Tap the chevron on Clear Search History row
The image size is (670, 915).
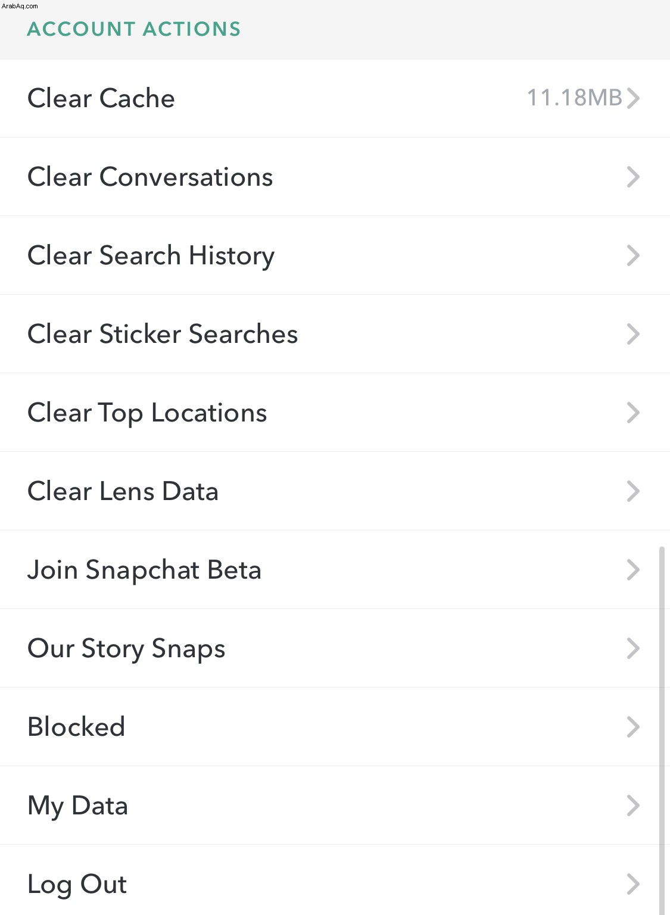pos(633,255)
